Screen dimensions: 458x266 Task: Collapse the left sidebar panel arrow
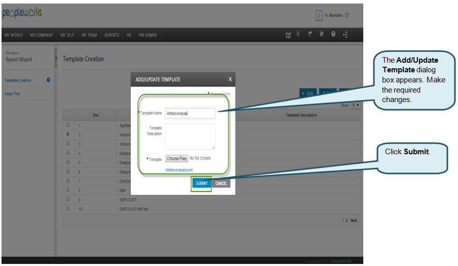pyautogui.click(x=56, y=59)
